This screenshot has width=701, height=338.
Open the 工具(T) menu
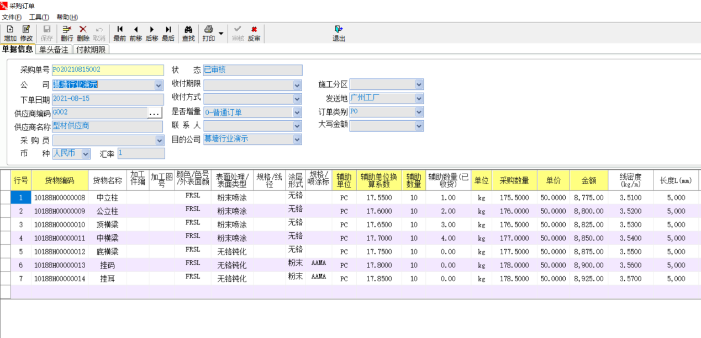tap(39, 17)
